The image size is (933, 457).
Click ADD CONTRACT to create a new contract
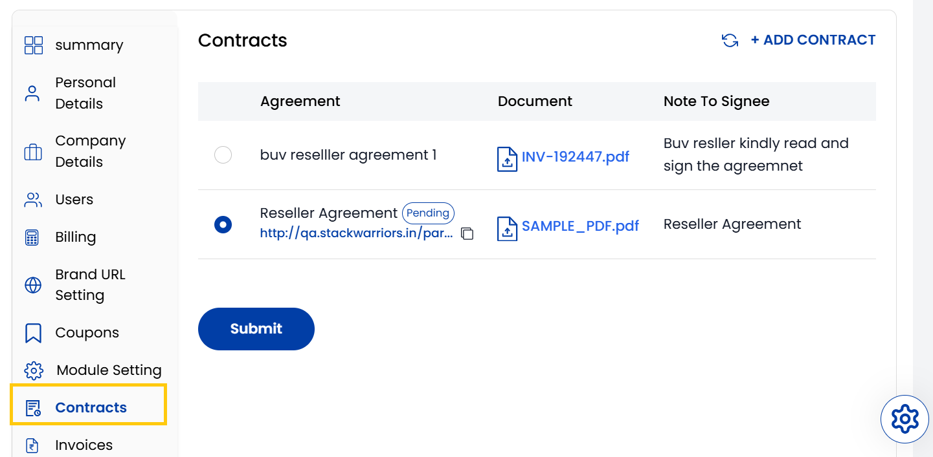813,39
